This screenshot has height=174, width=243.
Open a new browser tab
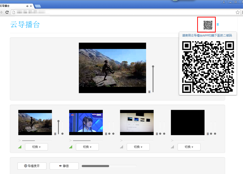pyautogui.click(x=38, y=6)
